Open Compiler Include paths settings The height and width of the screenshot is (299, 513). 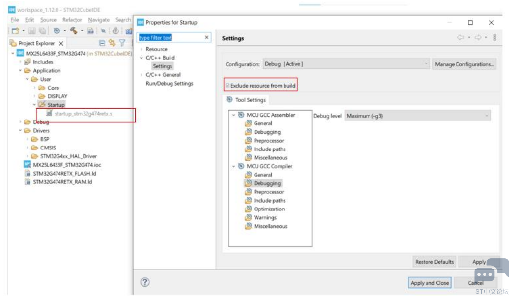270,201
